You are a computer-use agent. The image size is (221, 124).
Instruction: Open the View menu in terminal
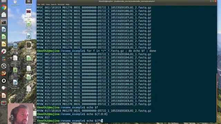[x=48, y=4]
